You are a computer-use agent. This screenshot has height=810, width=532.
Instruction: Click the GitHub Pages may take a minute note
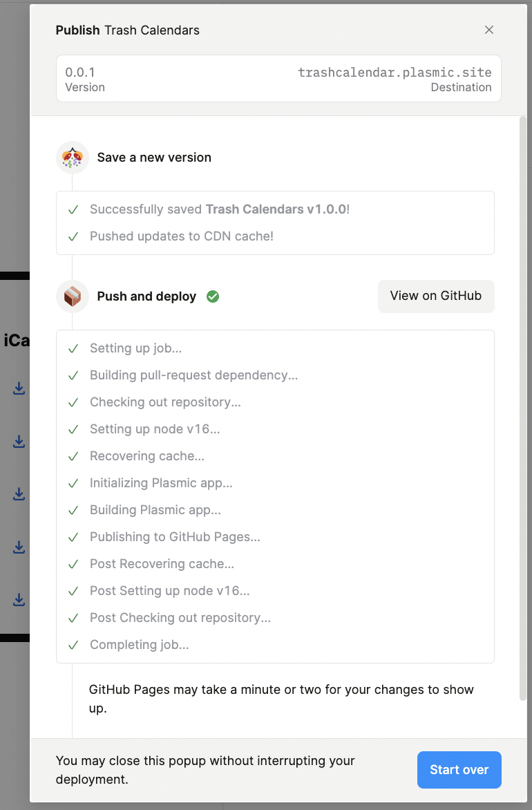[x=281, y=699]
